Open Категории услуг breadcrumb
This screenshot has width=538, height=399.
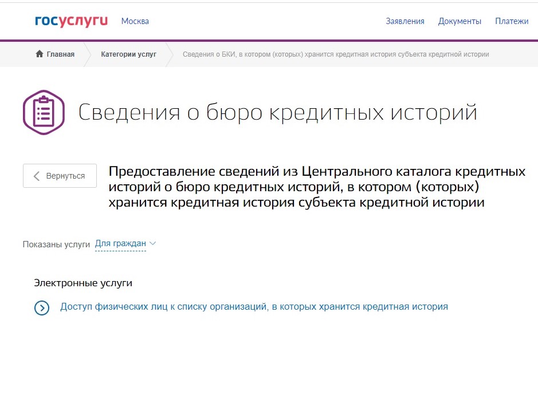128,54
